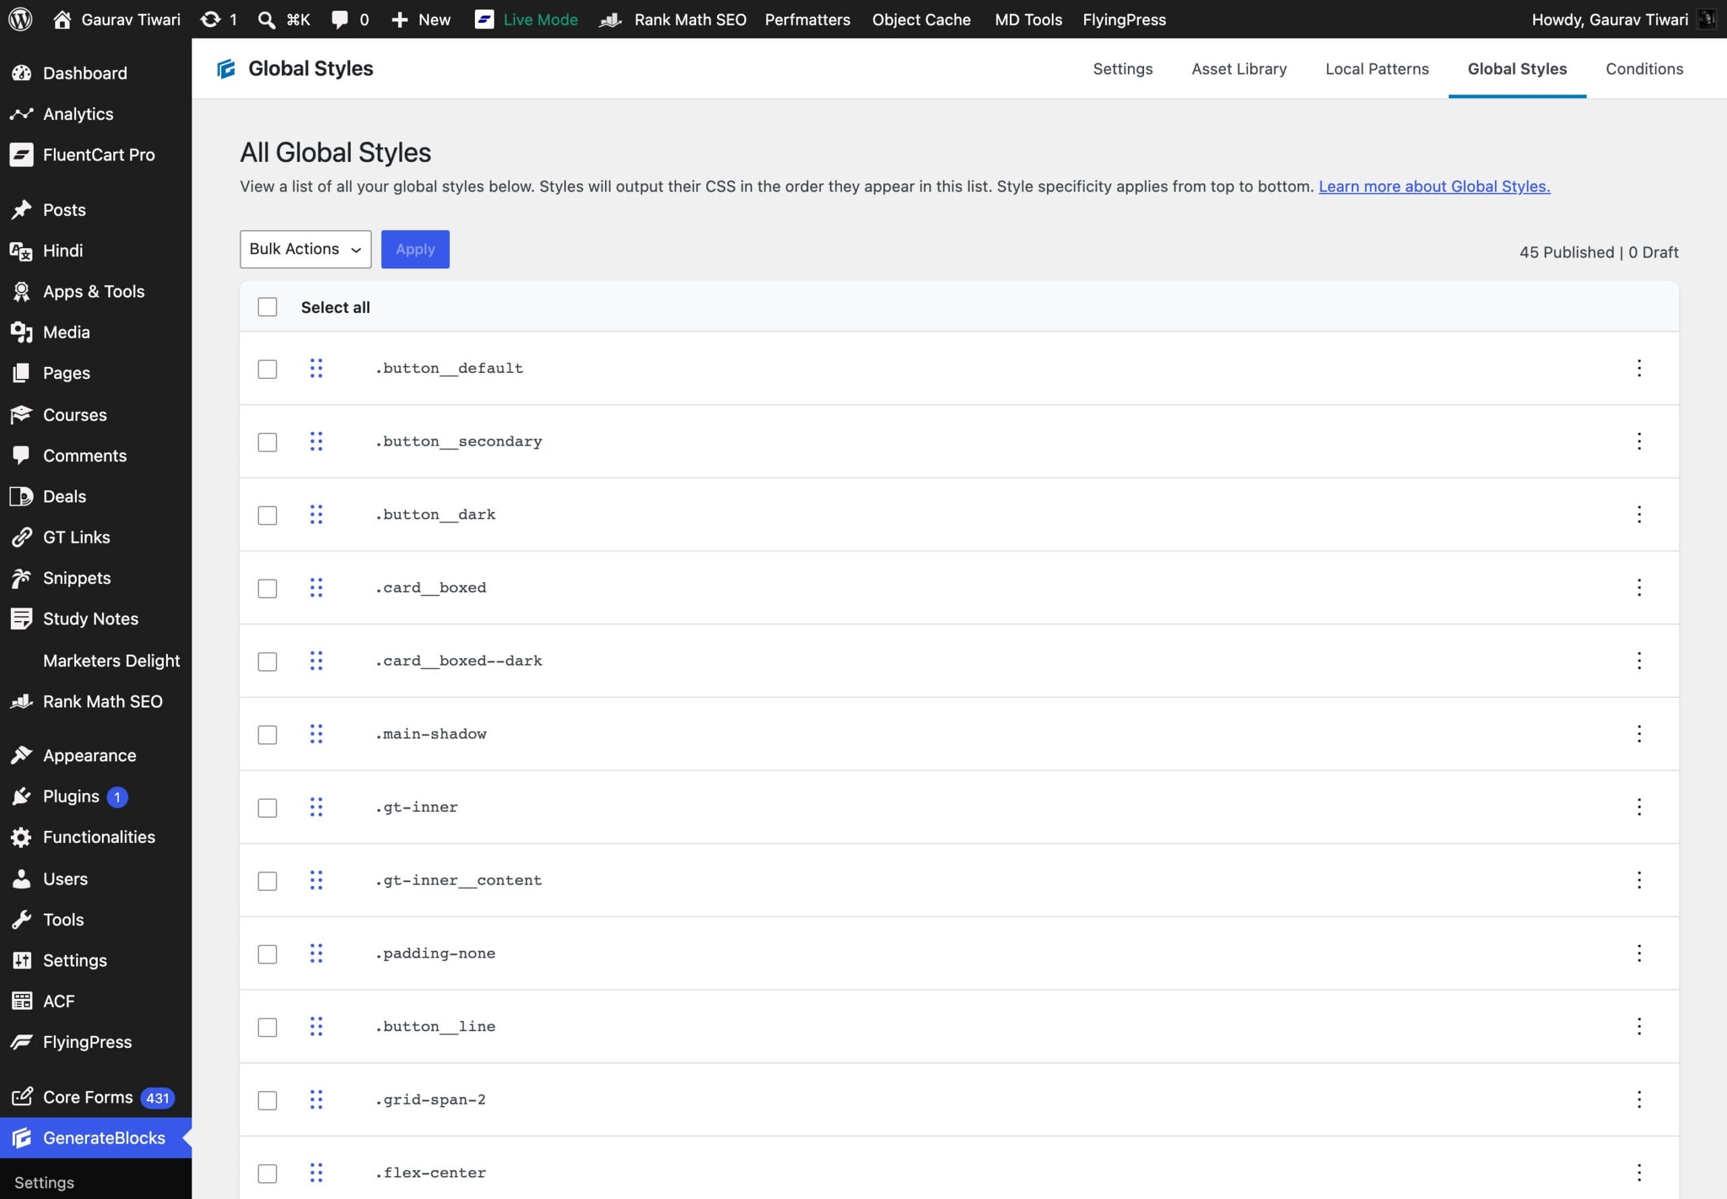Check the .button__dark checkbox

(x=268, y=515)
